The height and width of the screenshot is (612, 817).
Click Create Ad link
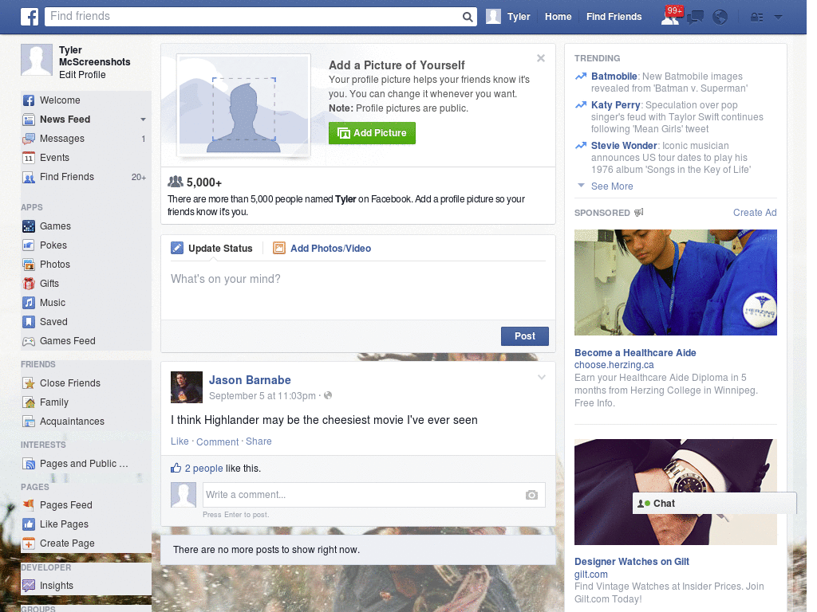(x=755, y=213)
